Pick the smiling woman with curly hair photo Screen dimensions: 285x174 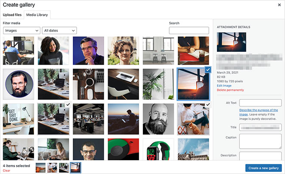click(53, 50)
